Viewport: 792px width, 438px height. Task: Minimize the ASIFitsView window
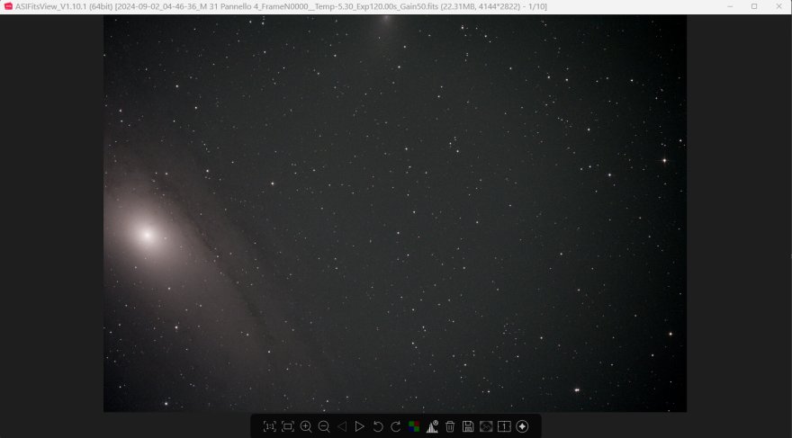click(x=730, y=6)
